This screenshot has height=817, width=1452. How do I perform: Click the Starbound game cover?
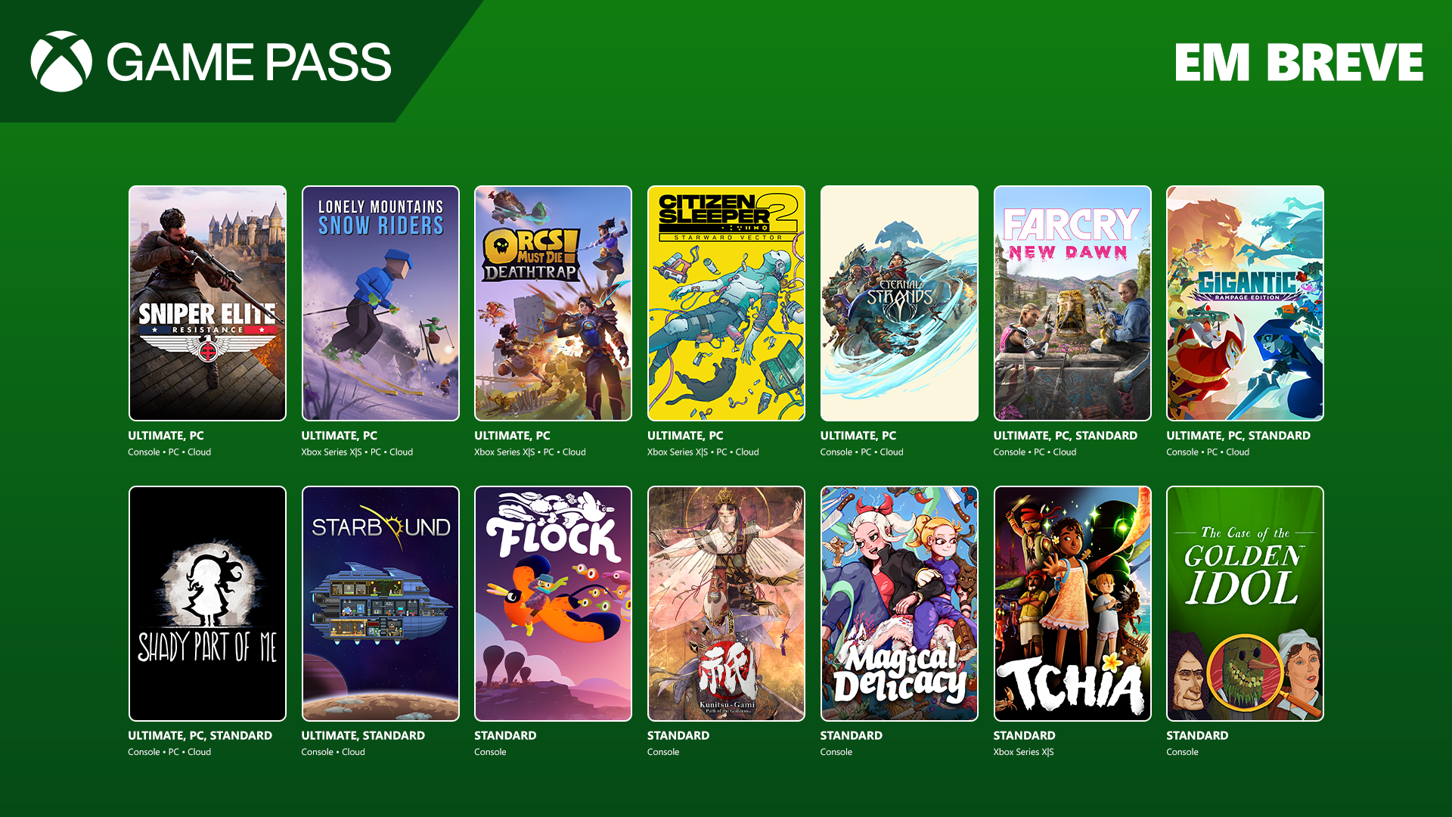(x=380, y=604)
